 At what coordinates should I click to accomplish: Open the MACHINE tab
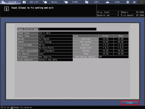[x=10, y=2]
